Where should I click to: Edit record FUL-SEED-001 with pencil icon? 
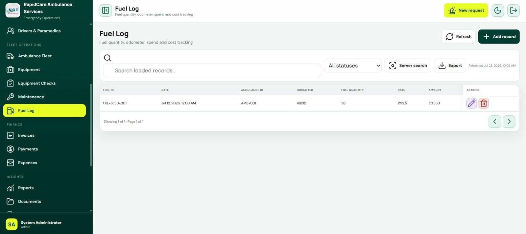coord(471,103)
